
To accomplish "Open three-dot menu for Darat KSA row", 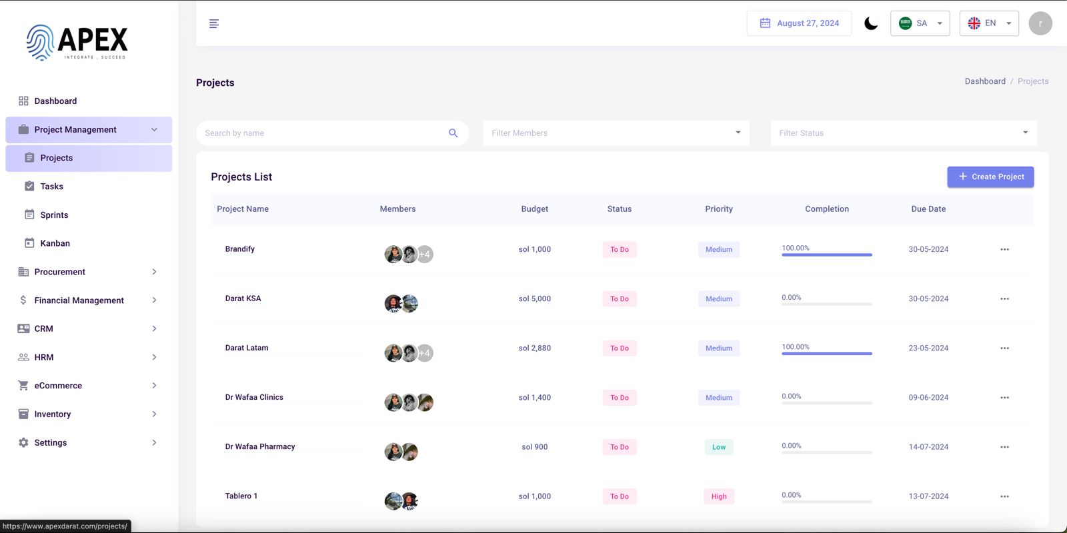I will pos(1004,299).
